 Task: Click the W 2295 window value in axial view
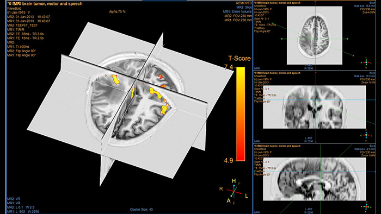click(x=309, y=68)
